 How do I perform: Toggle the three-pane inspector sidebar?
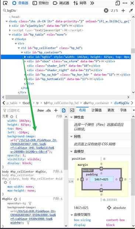72,110
